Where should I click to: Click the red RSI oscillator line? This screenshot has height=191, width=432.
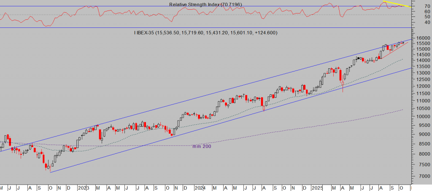(x=127, y=13)
